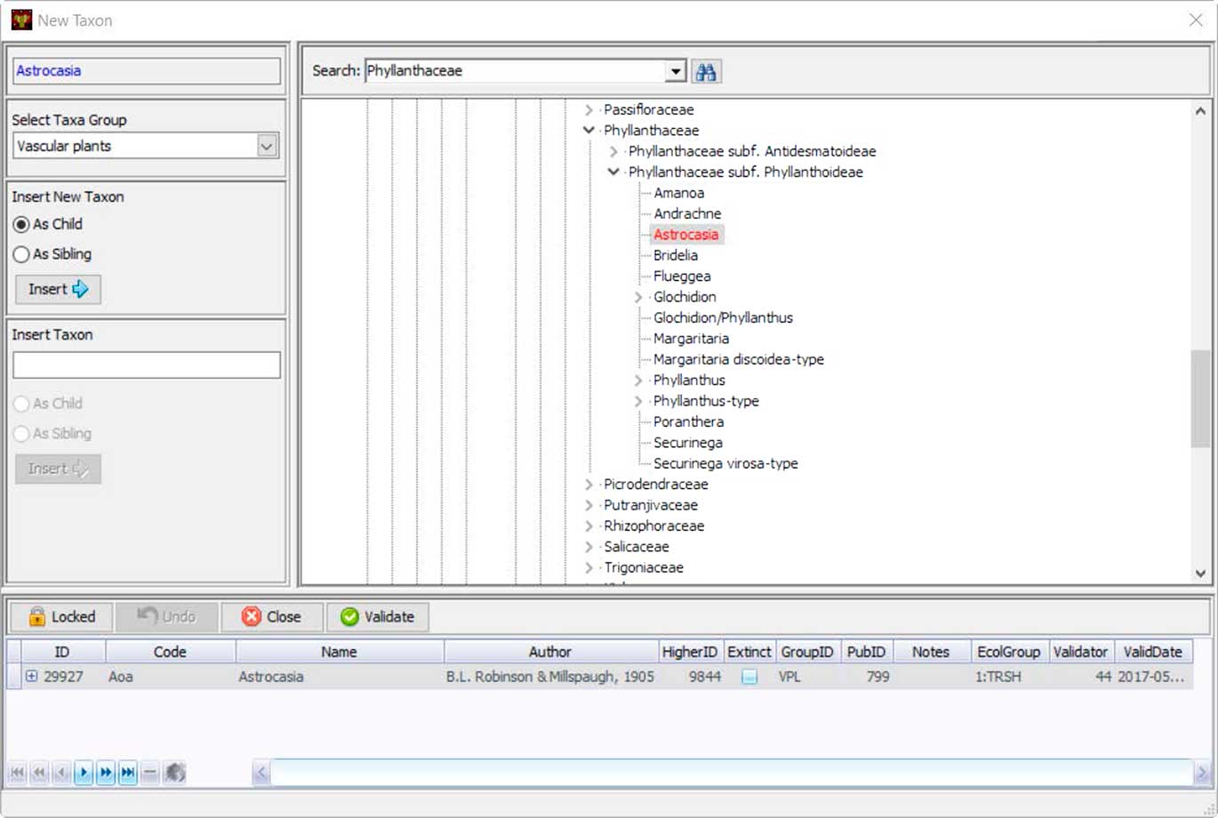Click the Validate green check button
The width and height of the screenshot is (1218, 818).
(377, 617)
